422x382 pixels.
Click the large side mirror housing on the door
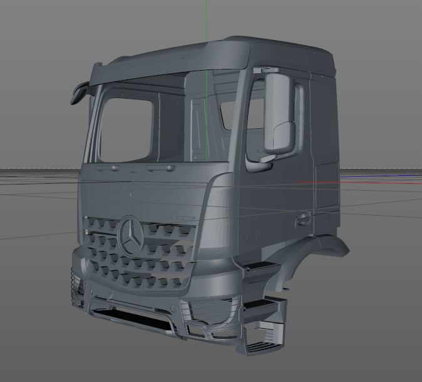[279, 114]
